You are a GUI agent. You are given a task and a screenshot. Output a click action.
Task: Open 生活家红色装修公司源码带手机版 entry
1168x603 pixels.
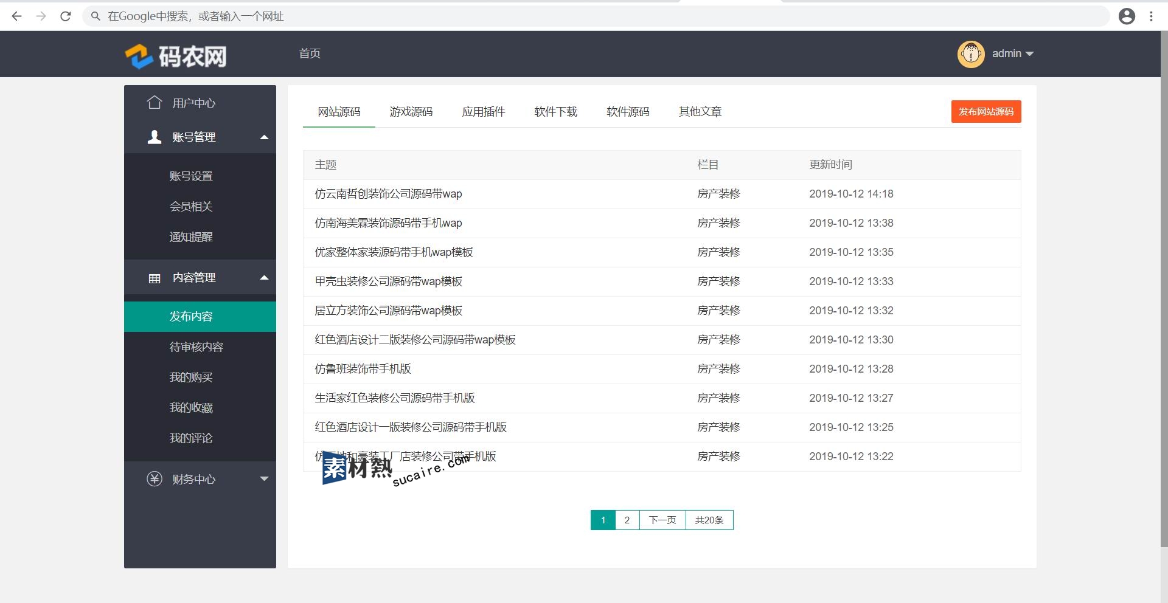394,398
